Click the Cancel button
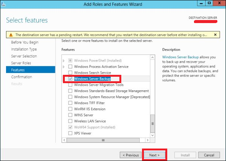This screenshot has height=161, width=226. (209, 155)
